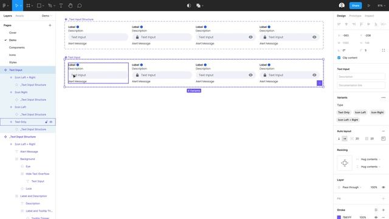The image size is (389, 219).
Task: Align left icon in Design panel
Action: 339,24
